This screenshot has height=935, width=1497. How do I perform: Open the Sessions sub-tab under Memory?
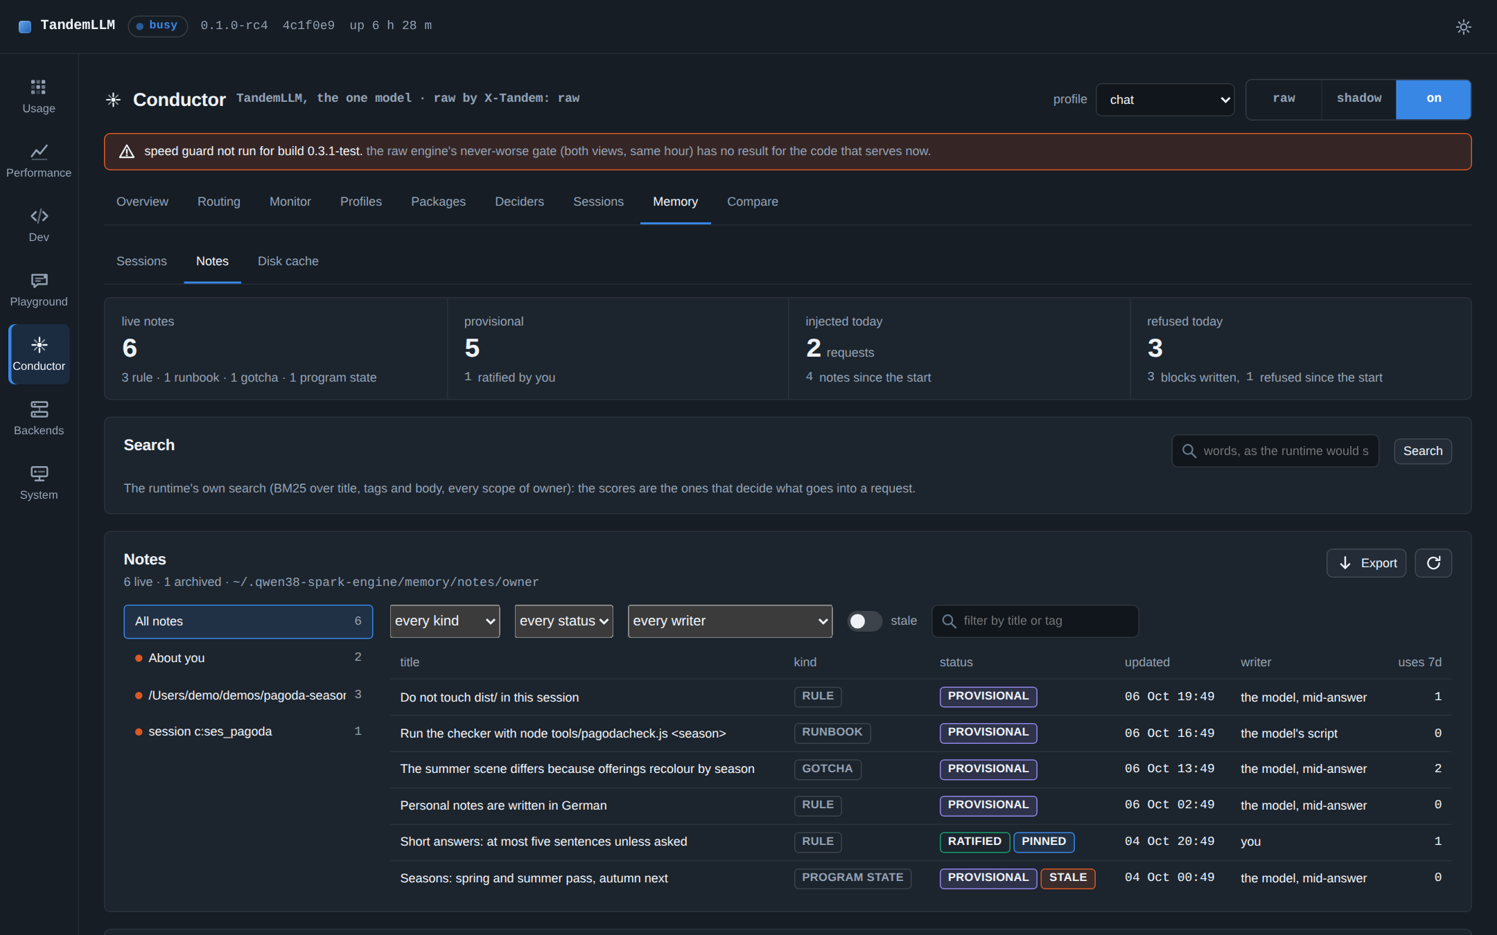[x=141, y=261]
